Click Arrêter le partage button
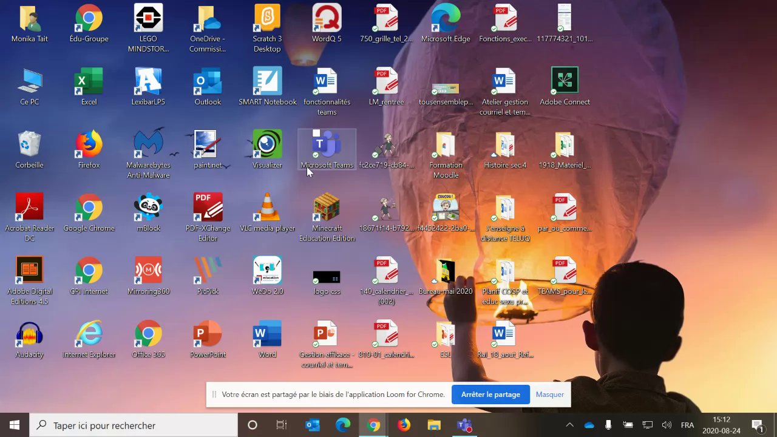This screenshot has width=777, height=437. point(490,395)
